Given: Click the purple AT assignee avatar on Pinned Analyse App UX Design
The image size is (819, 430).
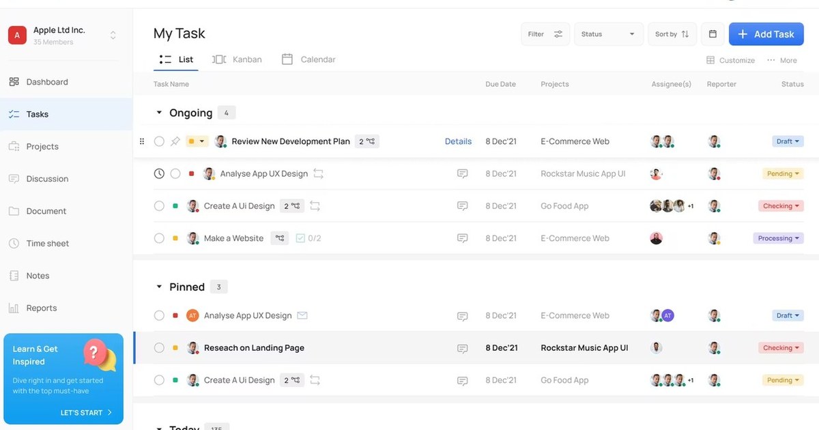Looking at the screenshot, I should tap(667, 315).
